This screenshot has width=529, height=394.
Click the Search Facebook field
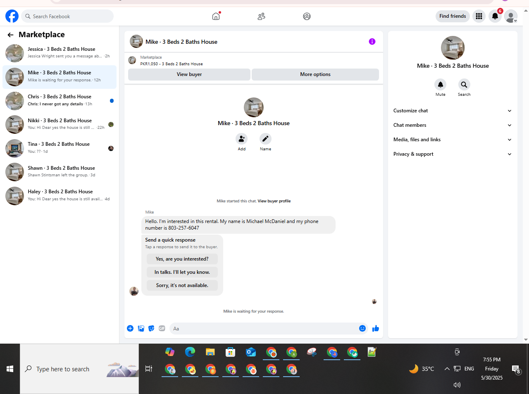[x=68, y=16]
